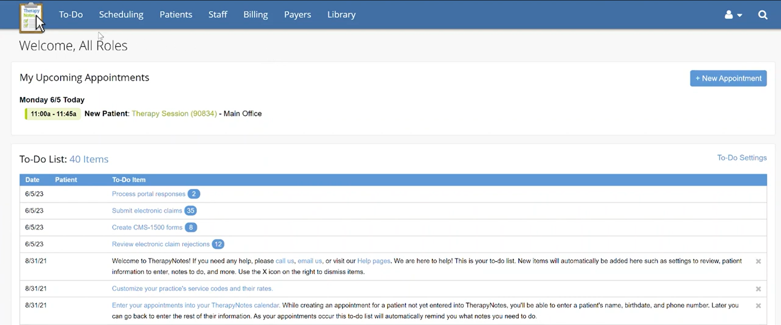Viewport: 781px width, 325px height.
Task: Open Submit electronic claims
Action: (x=147, y=211)
